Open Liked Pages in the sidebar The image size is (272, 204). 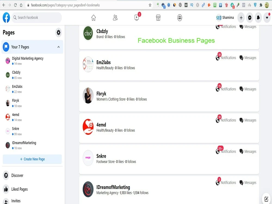tap(32, 189)
